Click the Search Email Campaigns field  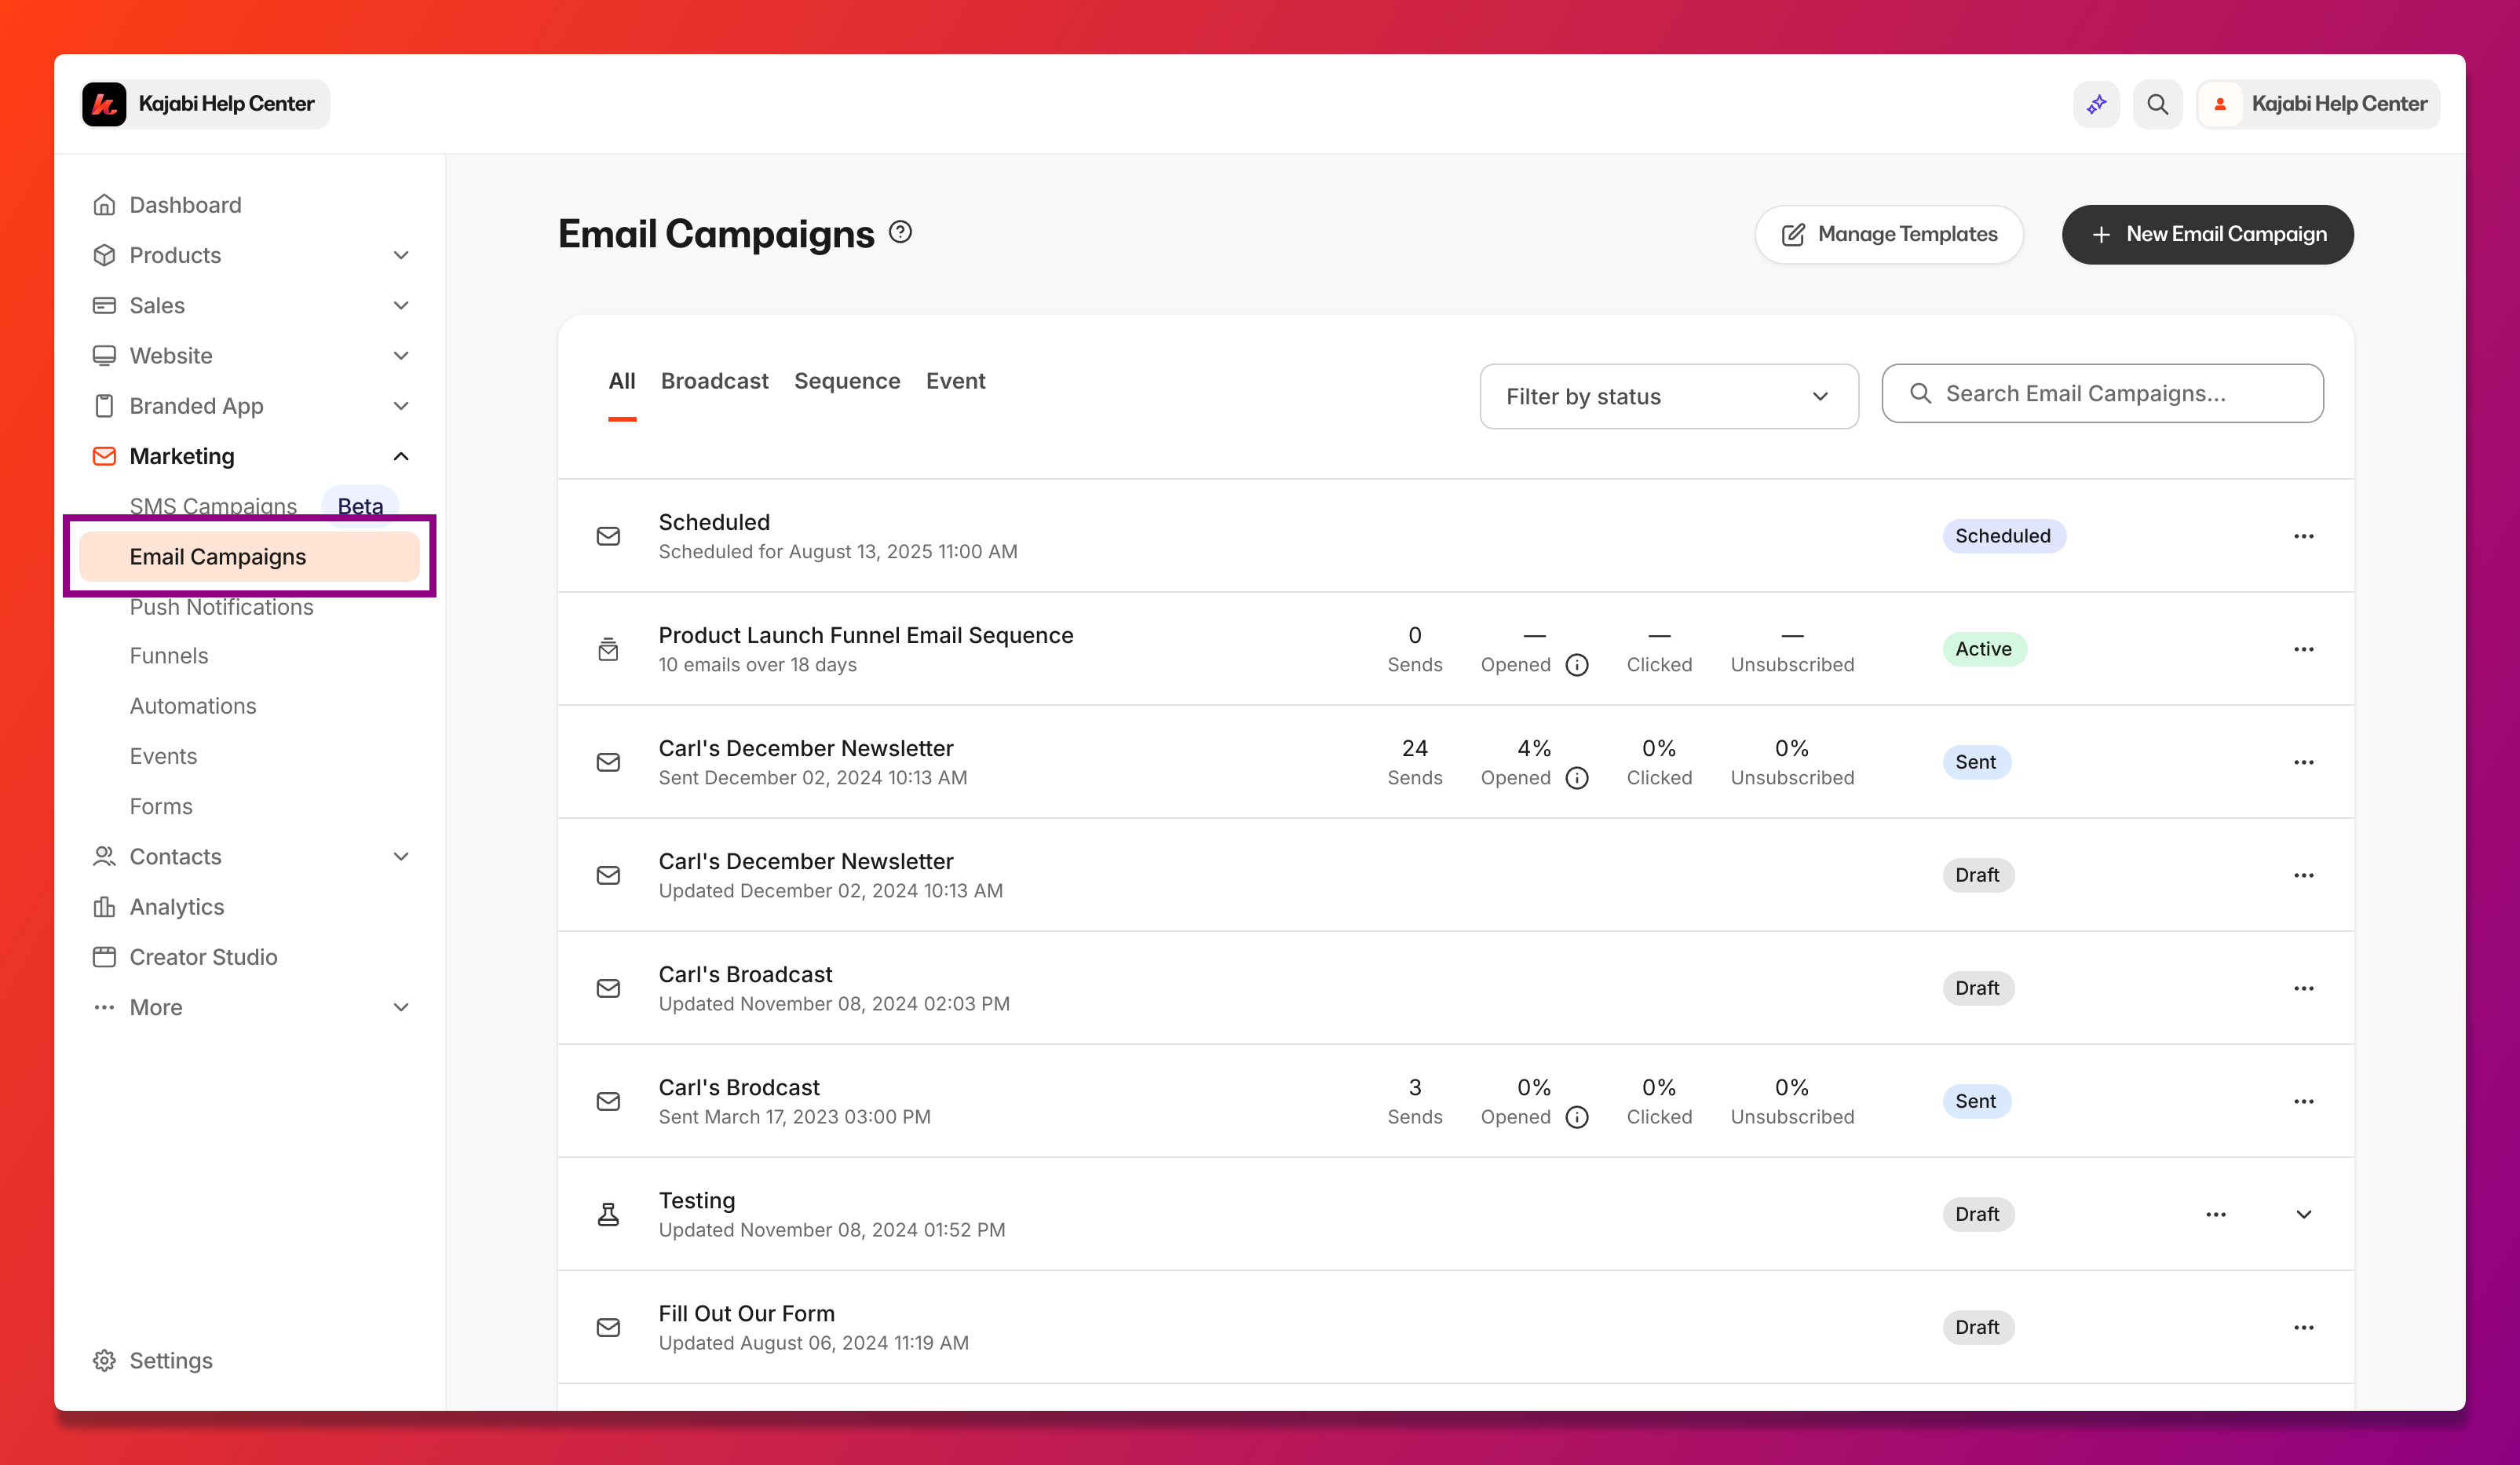pyautogui.click(x=2102, y=393)
